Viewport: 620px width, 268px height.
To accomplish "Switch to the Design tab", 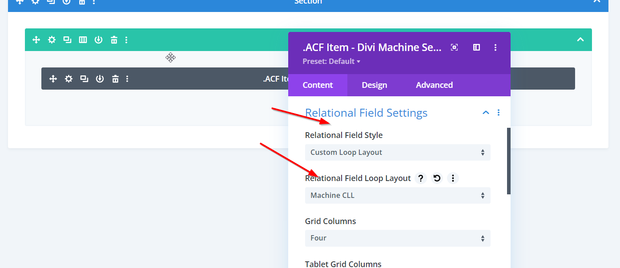I will [x=374, y=85].
